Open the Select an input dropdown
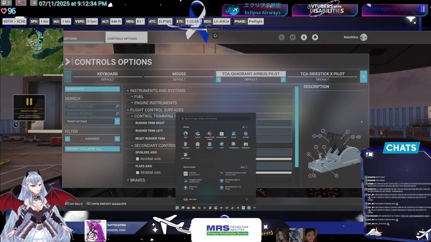 (92, 121)
